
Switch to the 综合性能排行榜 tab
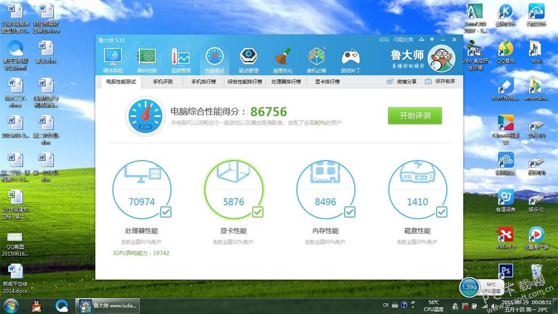(245, 82)
